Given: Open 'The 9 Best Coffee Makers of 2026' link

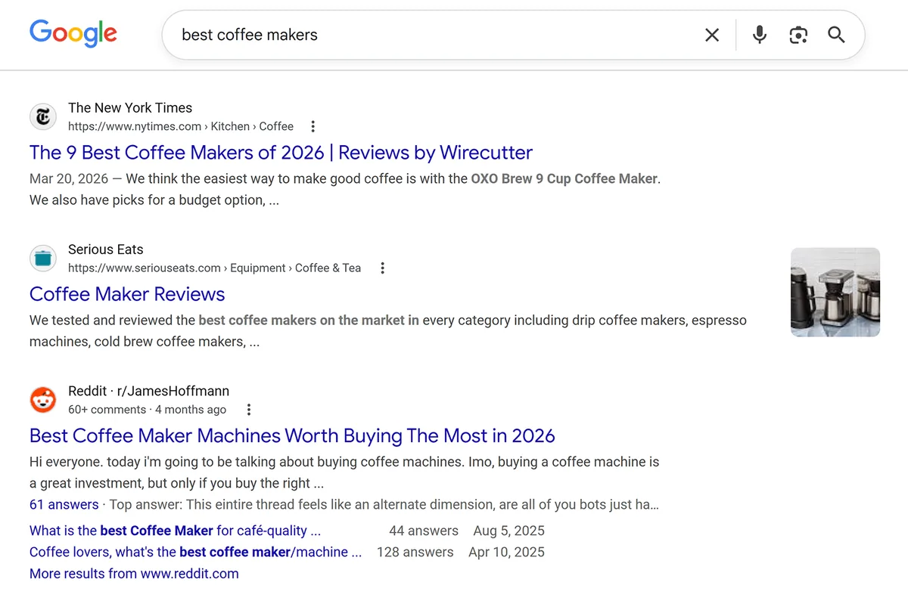Looking at the screenshot, I should [x=281, y=153].
